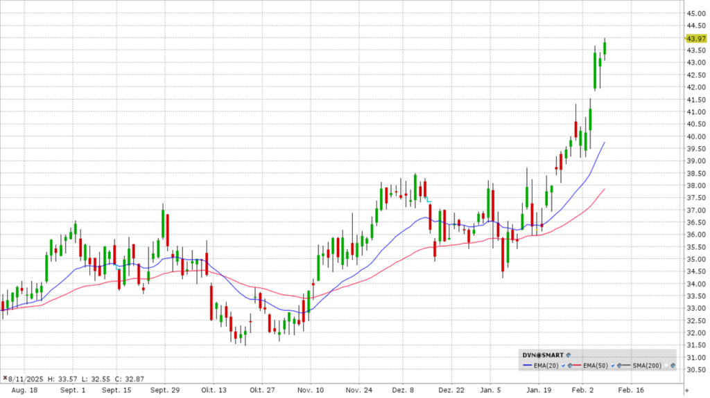
Task: Click the highlighted 43.97 current price tag
Action: [x=695, y=38]
